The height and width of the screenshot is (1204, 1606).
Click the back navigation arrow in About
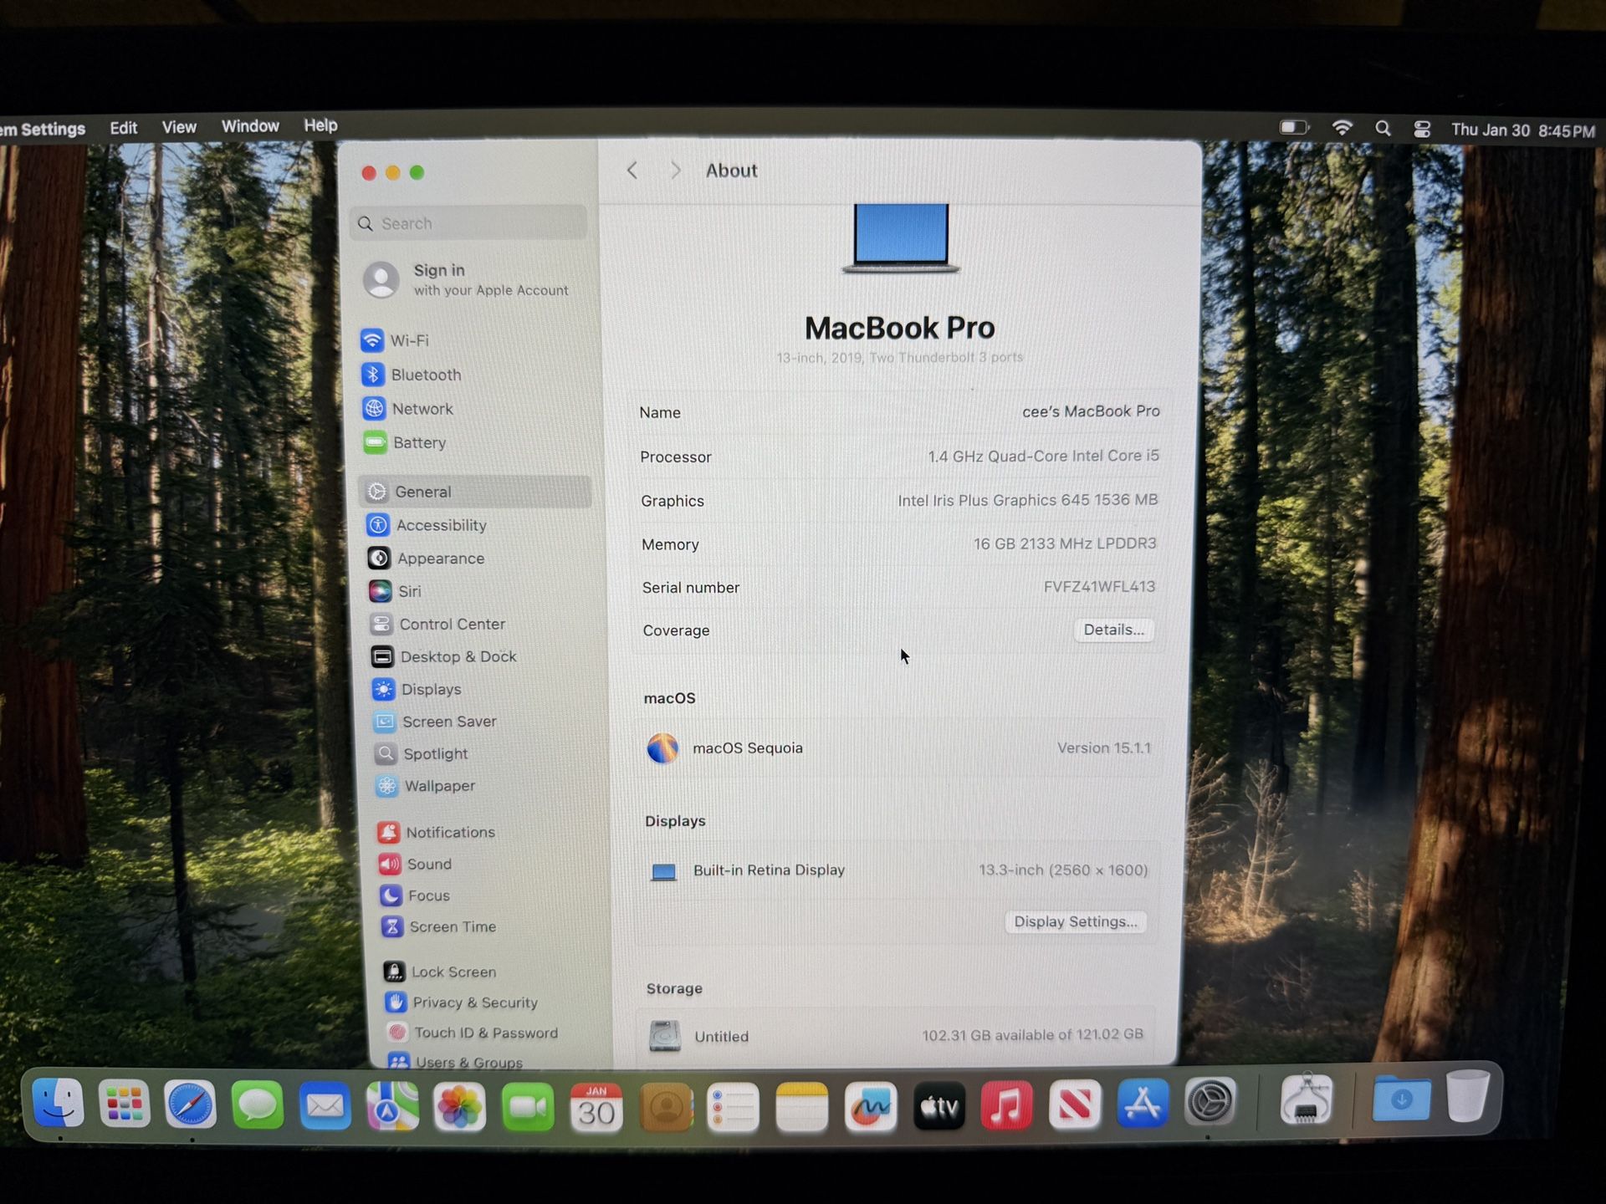(632, 170)
